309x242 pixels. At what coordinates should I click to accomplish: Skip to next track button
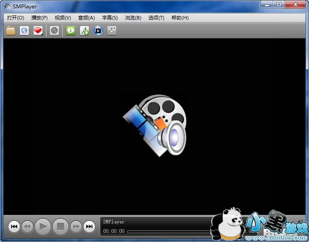pyautogui.click(x=89, y=227)
